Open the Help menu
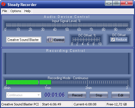The width and height of the screenshot is (135, 108). (28, 11)
